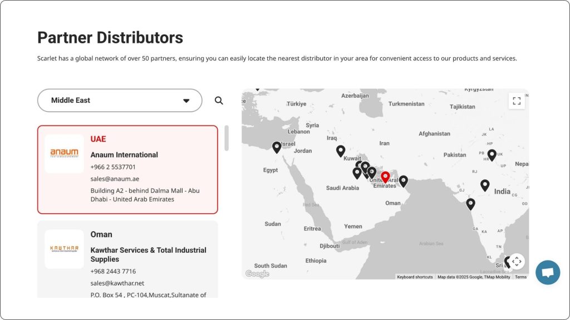
Task: Open the map Terms link
Action: [520, 277]
